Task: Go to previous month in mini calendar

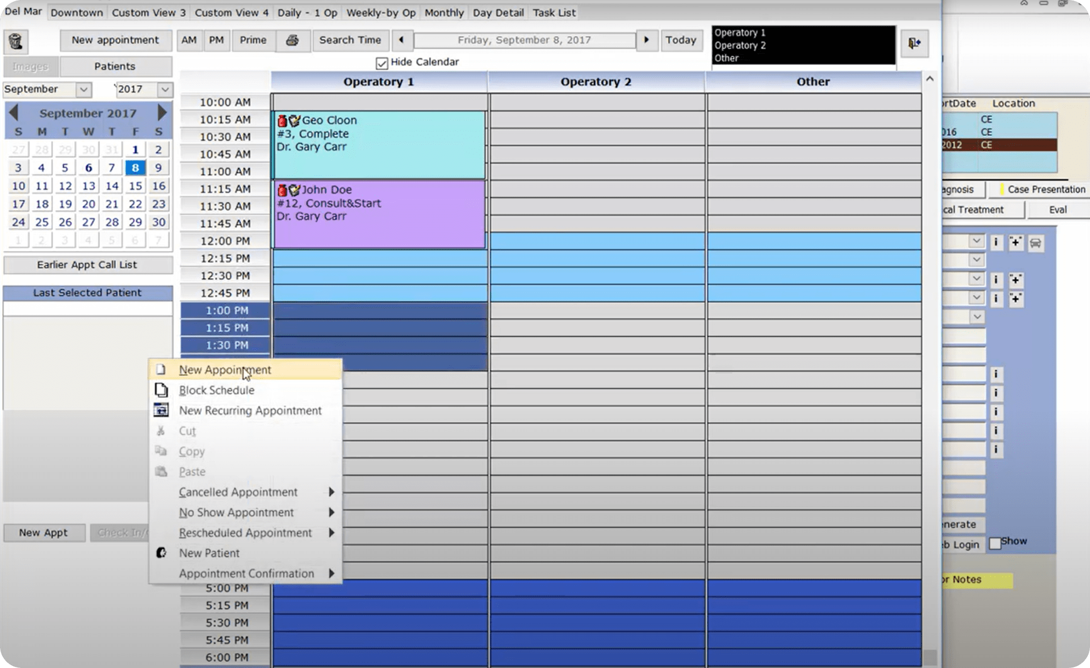Action: tap(14, 113)
